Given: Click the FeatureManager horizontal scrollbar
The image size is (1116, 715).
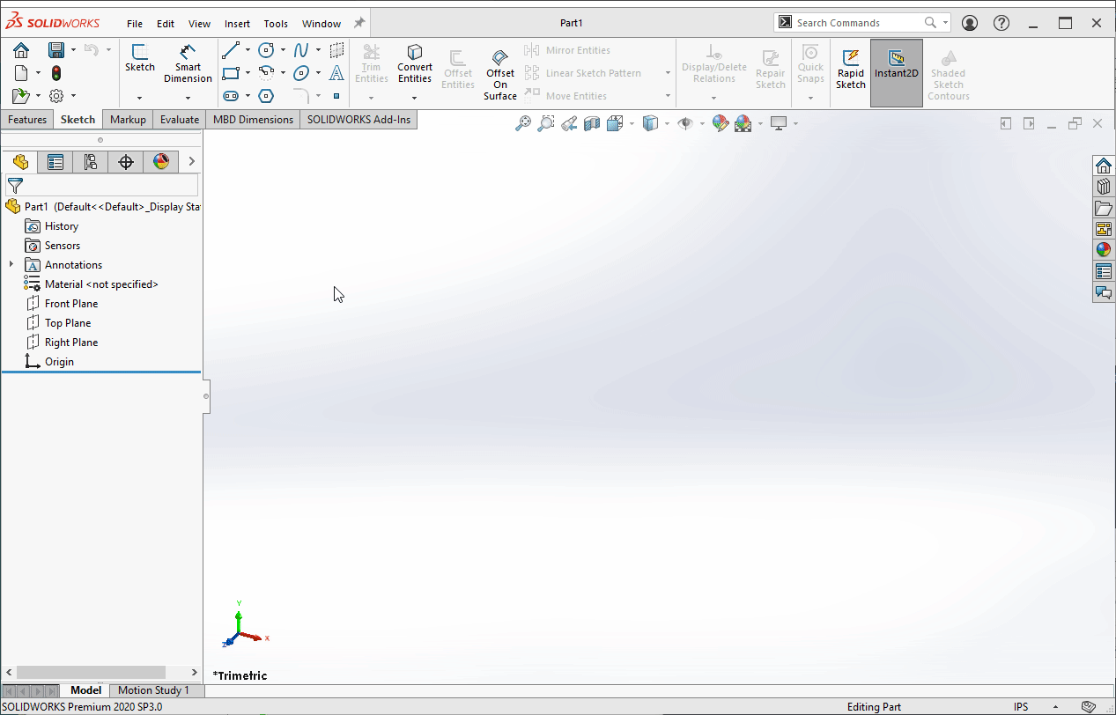Looking at the screenshot, I should [91, 672].
